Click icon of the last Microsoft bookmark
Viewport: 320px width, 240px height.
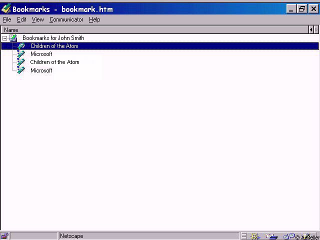coord(21,70)
